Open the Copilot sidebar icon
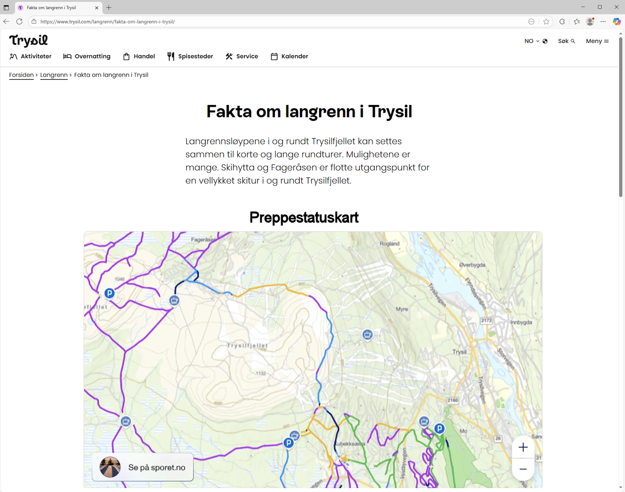 [x=616, y=21]
